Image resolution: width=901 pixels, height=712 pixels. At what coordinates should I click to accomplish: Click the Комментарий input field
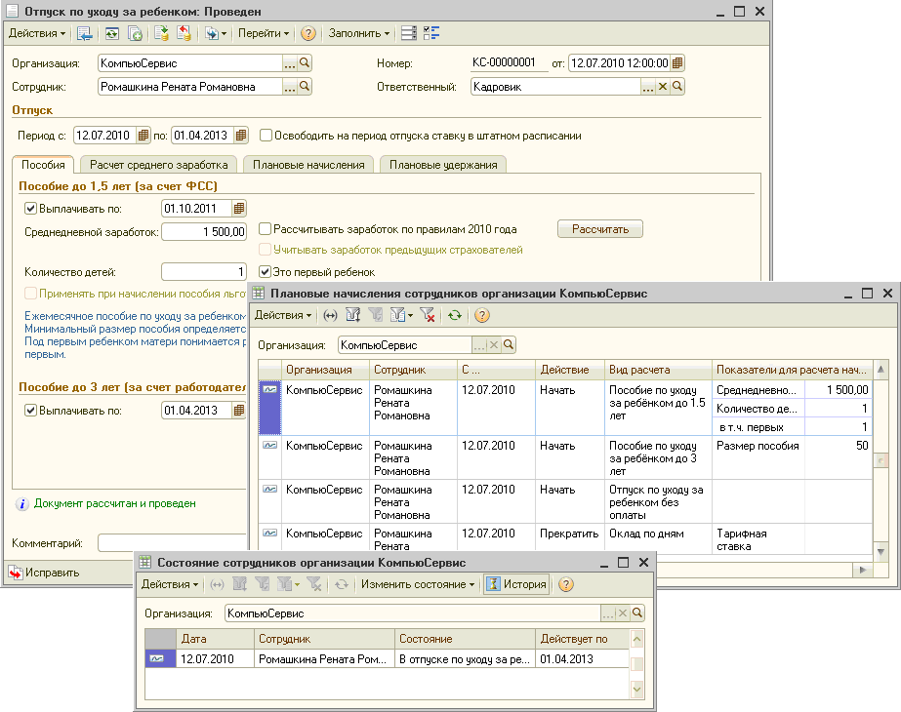pyautogui.click(x=173, y=542)
